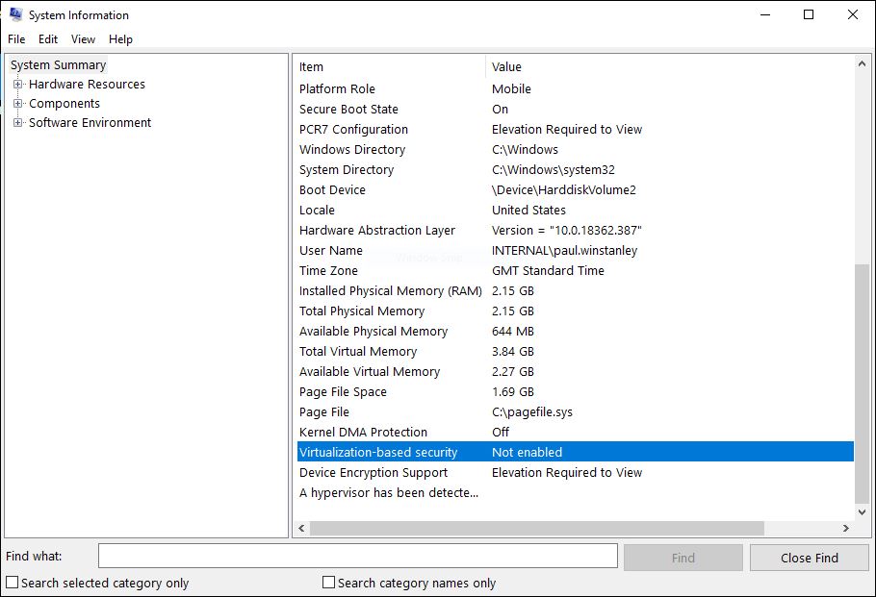Enable "Search selected category only" checkbox
The height and width of the screenshot is (597, 876).
coord(13,583)
